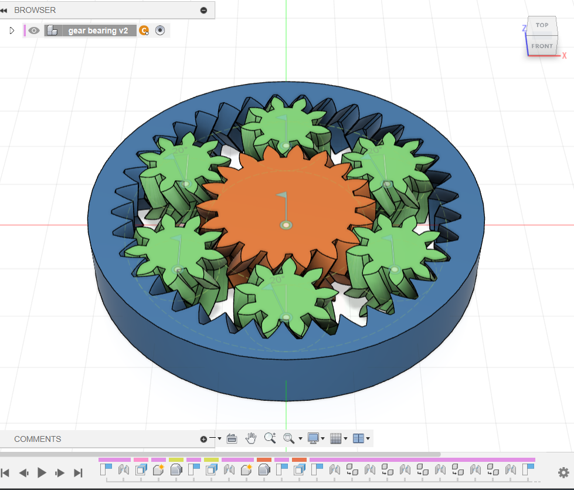Select the Pan hand tool
This screenshot has width=574, height=490.
pyautogui.click(x=251, y=438)
